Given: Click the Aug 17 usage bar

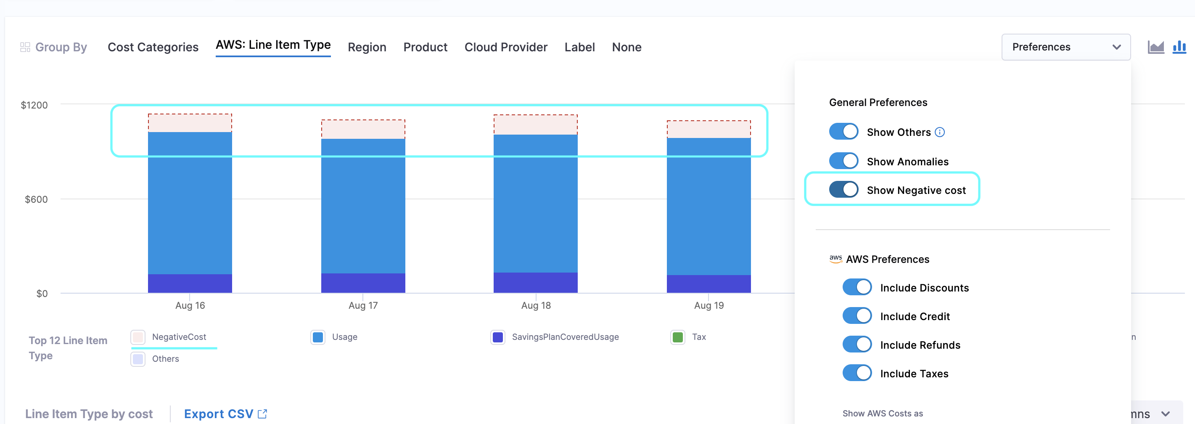Looking at the screenshot, I should (x=363, y=206).
